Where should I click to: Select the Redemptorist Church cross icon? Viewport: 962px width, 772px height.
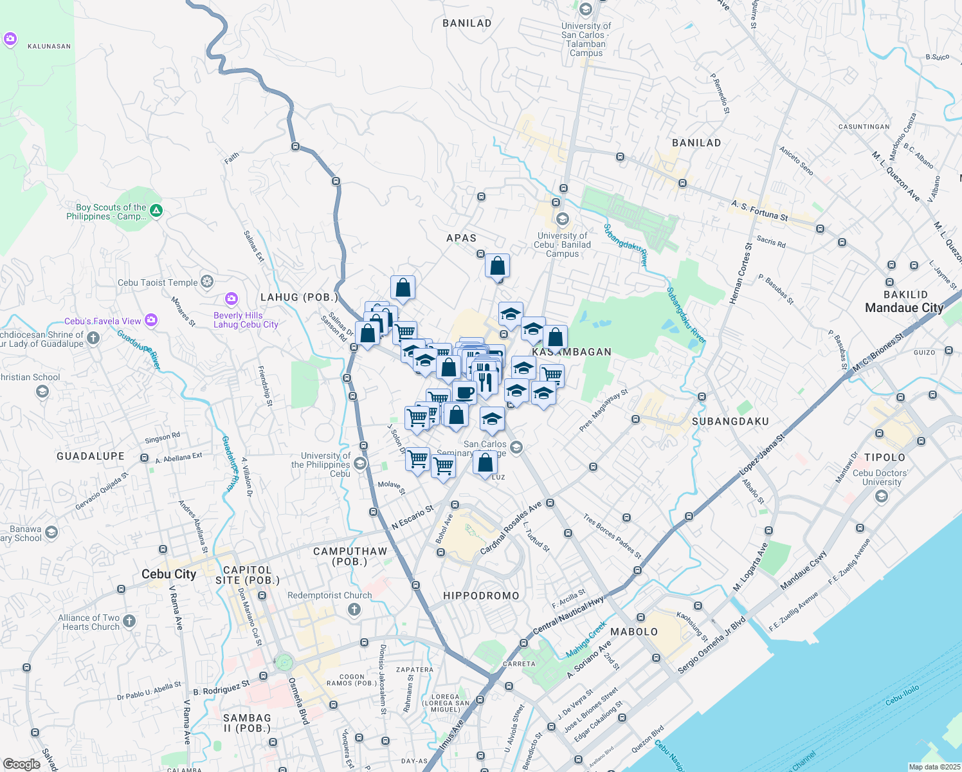click(354, 609)
